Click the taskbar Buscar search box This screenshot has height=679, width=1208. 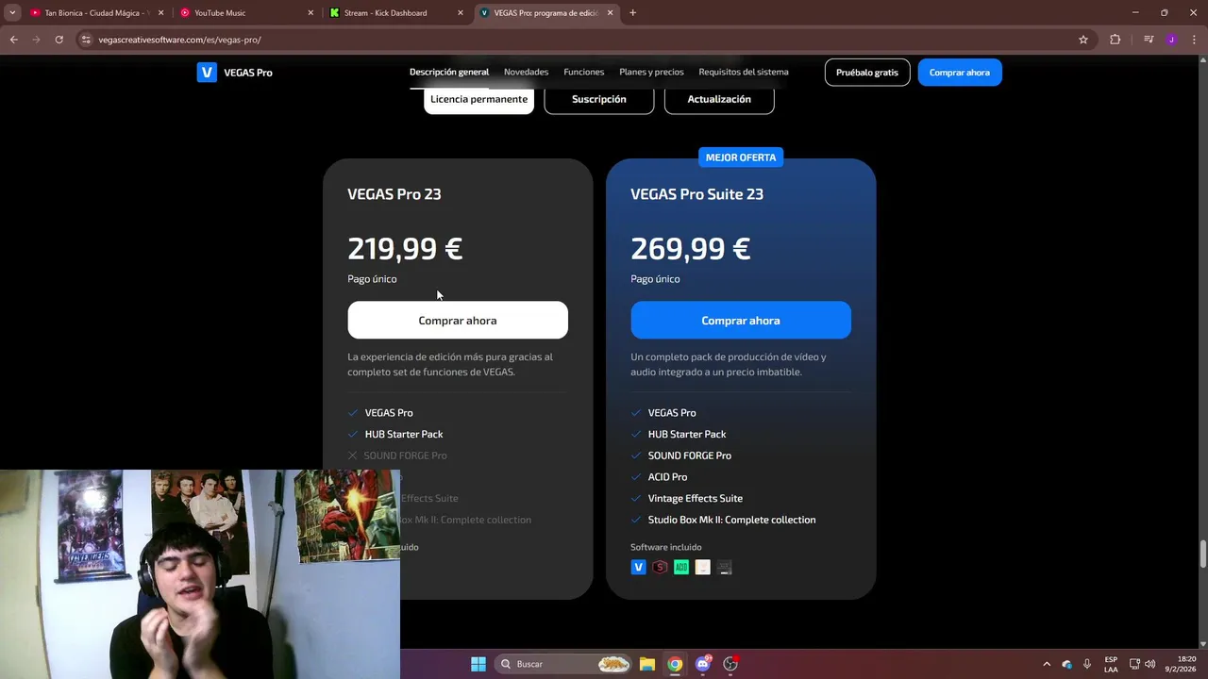click(x=562, y=664)
